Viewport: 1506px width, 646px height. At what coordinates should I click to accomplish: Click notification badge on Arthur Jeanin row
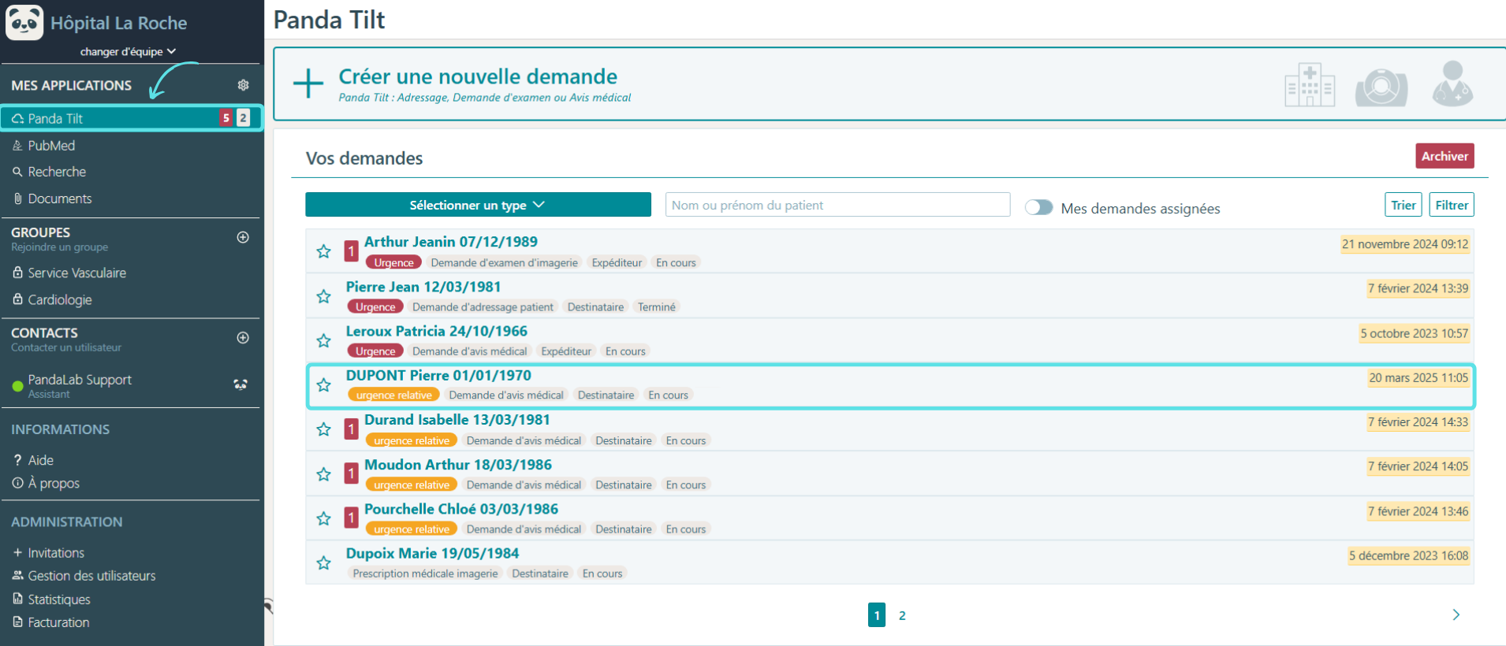(352, 252)
